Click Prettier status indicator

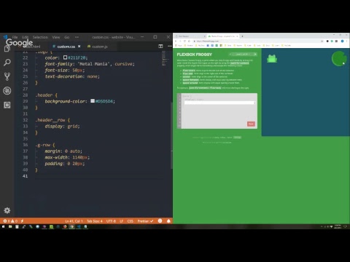[145, 221]
